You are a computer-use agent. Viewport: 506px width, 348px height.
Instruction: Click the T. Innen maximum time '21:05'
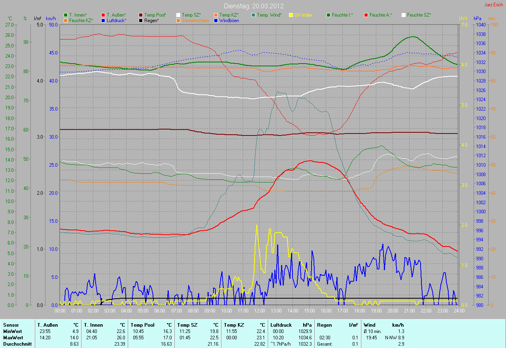92,338
